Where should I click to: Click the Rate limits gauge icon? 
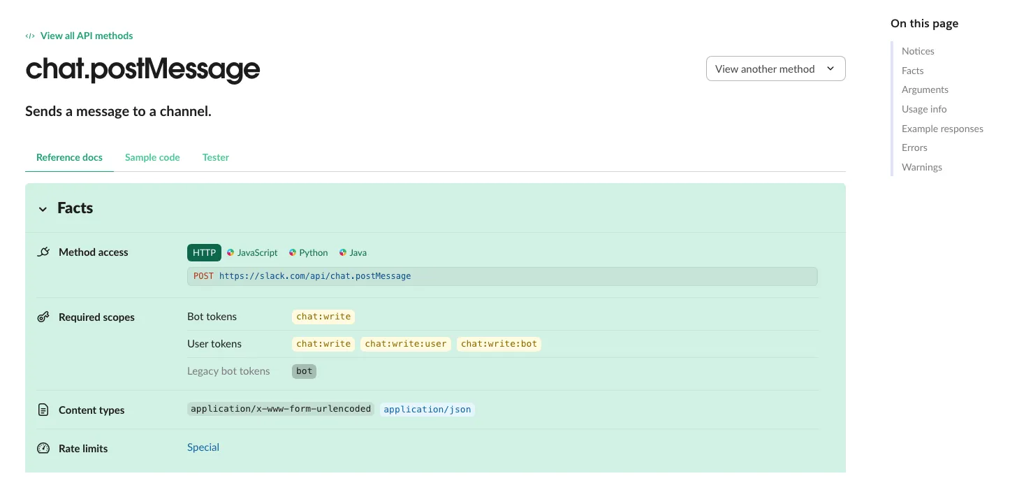tap(43, 449)
